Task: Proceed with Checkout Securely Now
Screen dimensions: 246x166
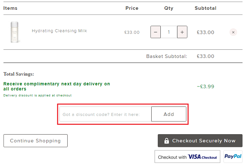Action: pyautogui.click(x=200, y=141)
